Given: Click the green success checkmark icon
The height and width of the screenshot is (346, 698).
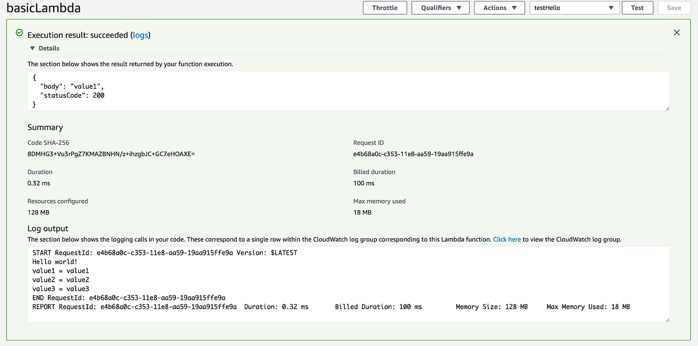Looking at the screenshot, I should 19,32.
